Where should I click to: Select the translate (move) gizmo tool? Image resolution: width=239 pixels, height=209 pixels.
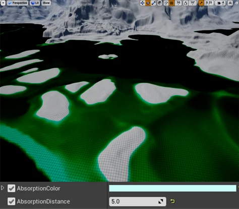(x=142, y=3)
